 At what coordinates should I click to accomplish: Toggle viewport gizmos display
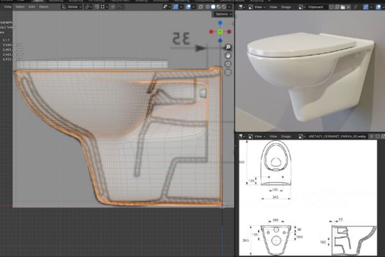click(x=176, y=7)
